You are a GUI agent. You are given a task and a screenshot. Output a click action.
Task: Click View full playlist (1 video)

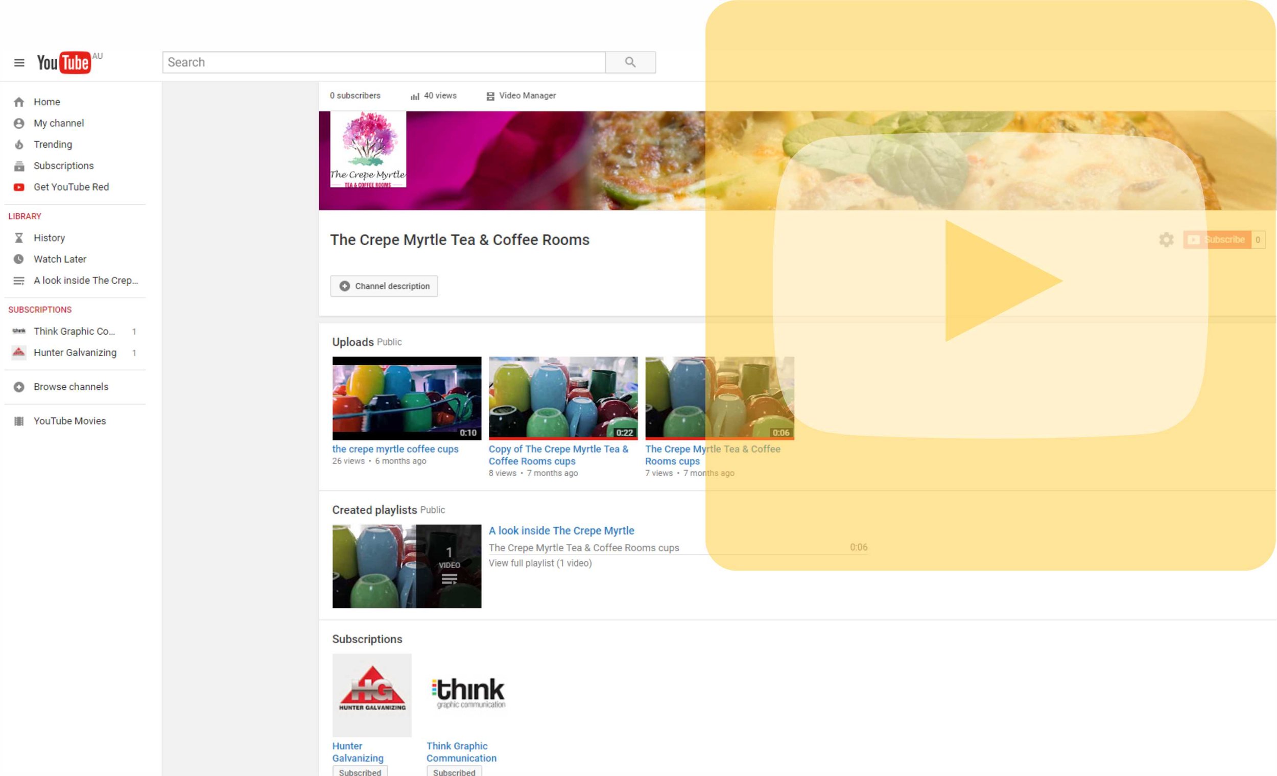click(540, 563)
